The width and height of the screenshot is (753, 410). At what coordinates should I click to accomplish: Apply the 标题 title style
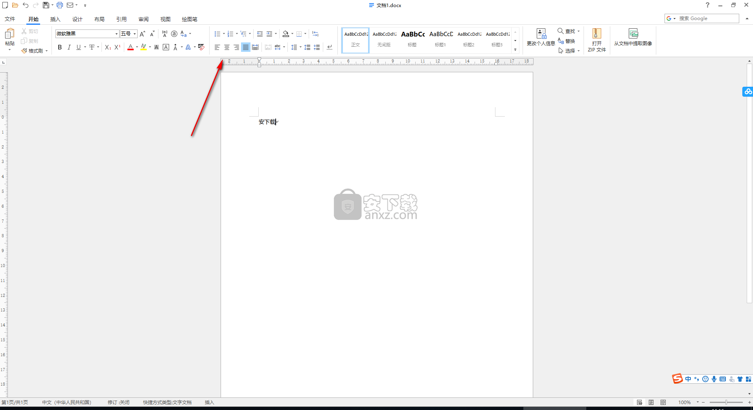[412, 40]
